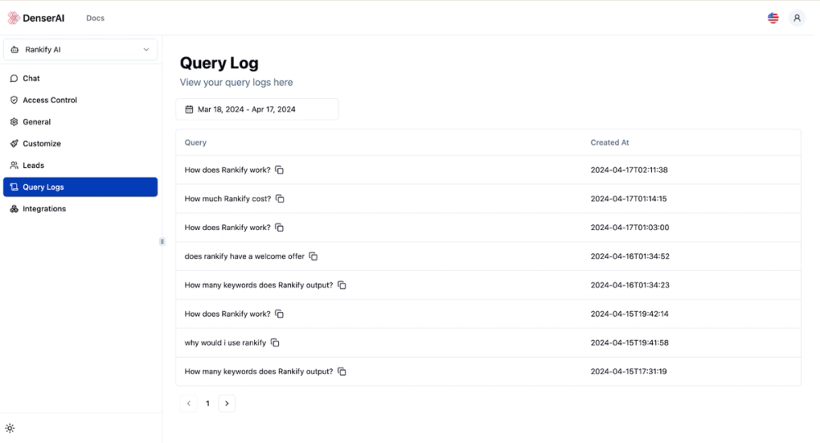Screen dimensions: 820x443
Task: Select 'does rankify have a welcome offer' text
Action: pos(244,256)
